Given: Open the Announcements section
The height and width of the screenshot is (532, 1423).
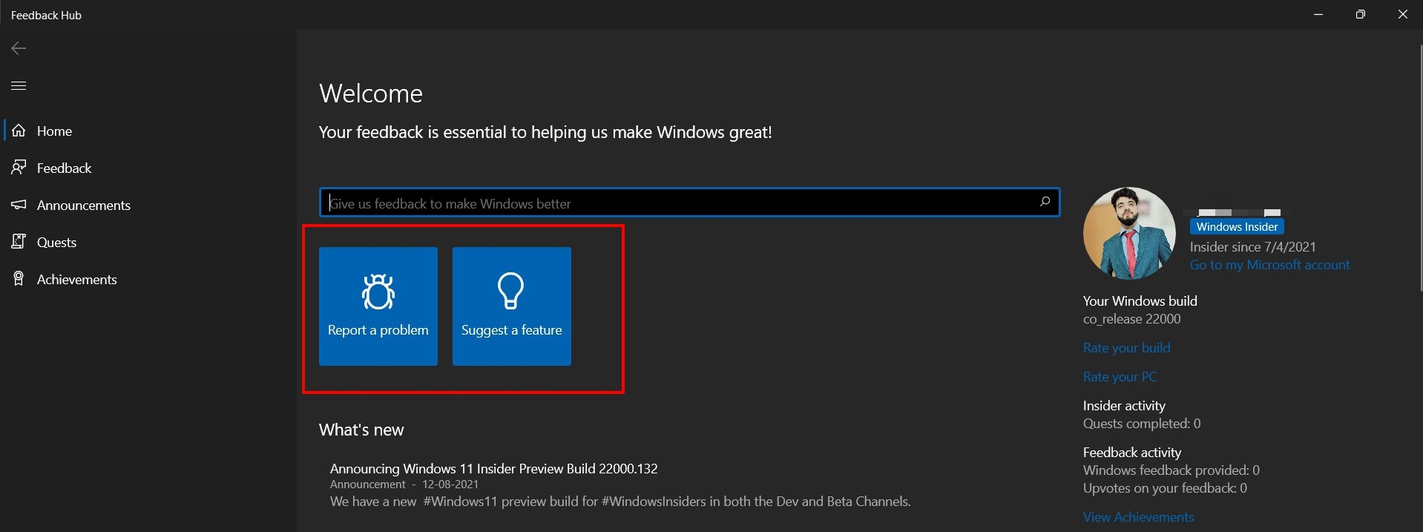Looking at the screenshot, I should coord(83,206).
